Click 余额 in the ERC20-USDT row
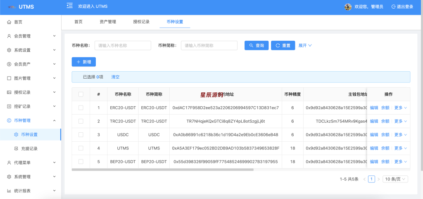The image size is (423, 199). [385, 108]
